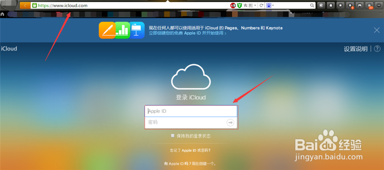
Task: Click the iCloud cloud logo
Action: [191, 77]
